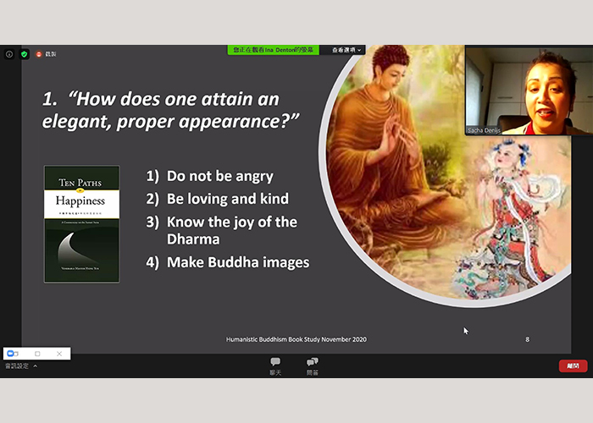Click slide number 8
The height and width of the screenshot is (423, 593).
coord(527,339)
